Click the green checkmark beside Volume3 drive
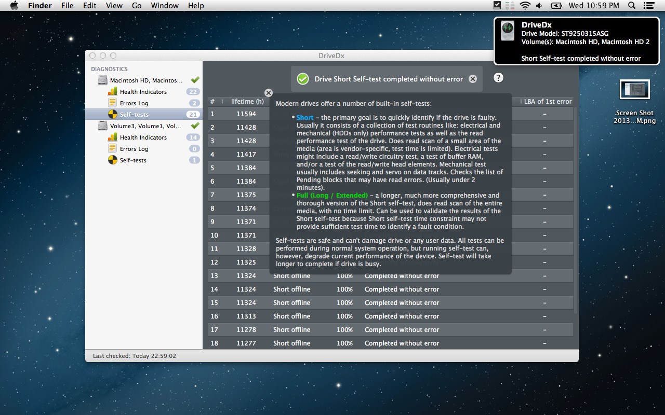Image resolution: width=665 pixels, height=415 pixels. (x=195, y=126)
